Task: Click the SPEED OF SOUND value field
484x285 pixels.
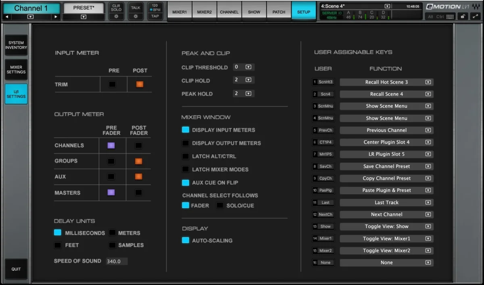Action: 117,261
